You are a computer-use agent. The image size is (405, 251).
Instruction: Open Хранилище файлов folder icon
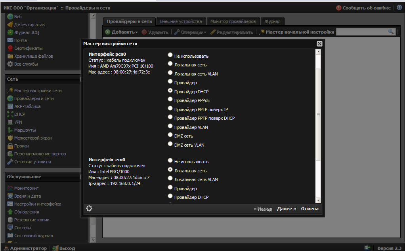click(10, 56)
